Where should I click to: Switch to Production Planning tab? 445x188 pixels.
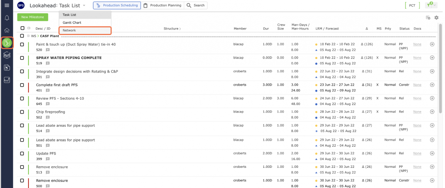(x=162, y=5)
